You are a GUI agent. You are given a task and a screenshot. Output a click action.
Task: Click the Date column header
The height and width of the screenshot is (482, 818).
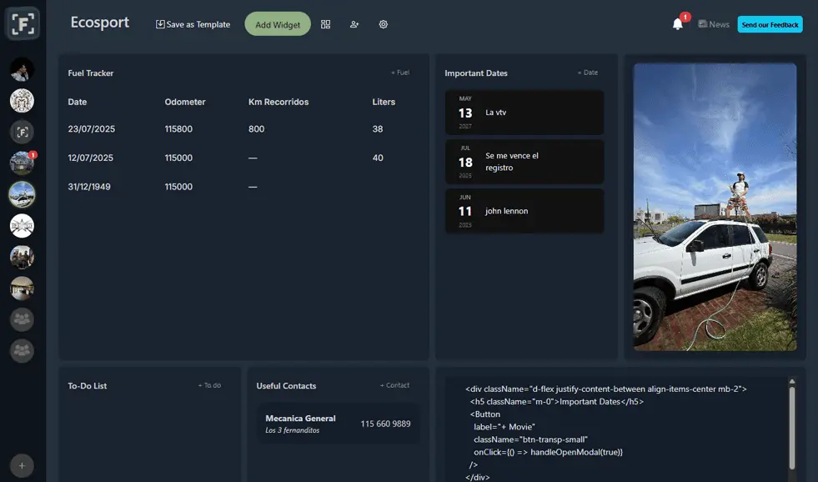[78, 102]
